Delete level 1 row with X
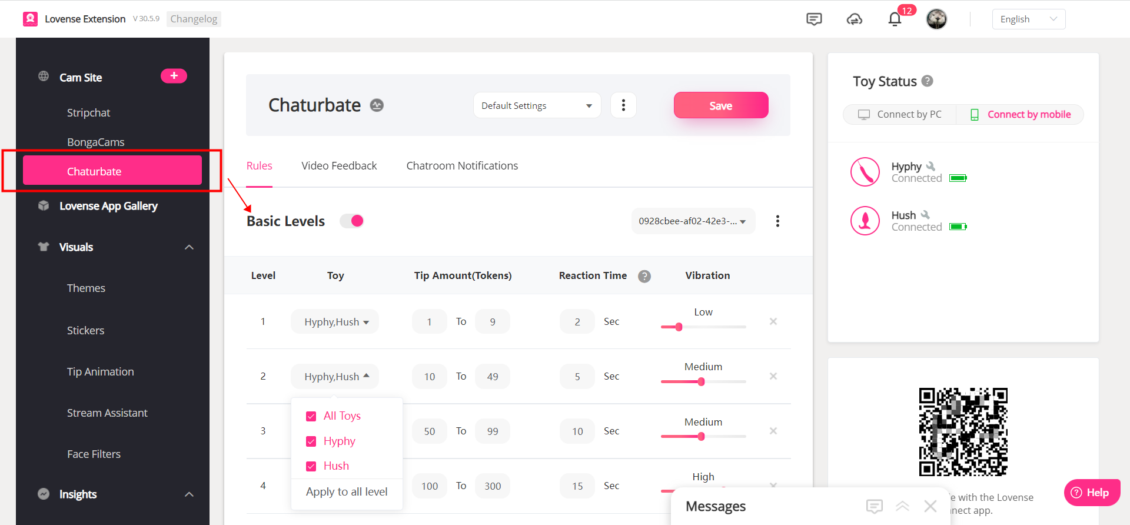The width and height of the screenshot is (1130, 525). pyautogui.click(x=773, y=321)
